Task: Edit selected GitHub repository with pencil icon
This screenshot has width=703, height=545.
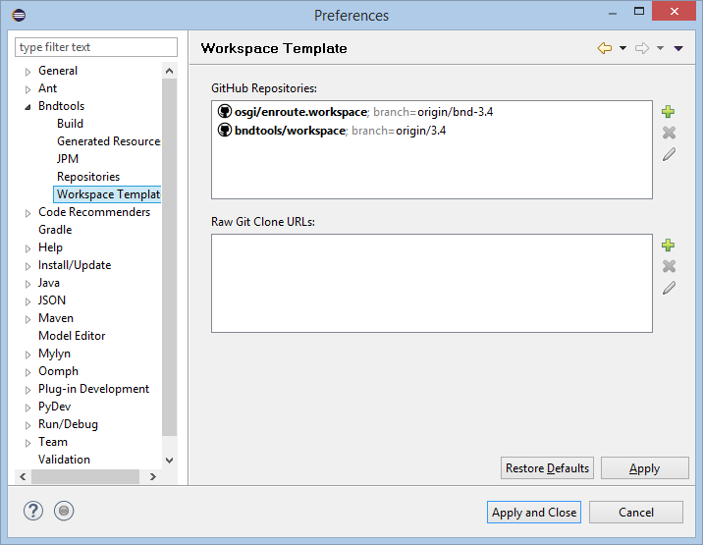Action: [x=669, y=154]
